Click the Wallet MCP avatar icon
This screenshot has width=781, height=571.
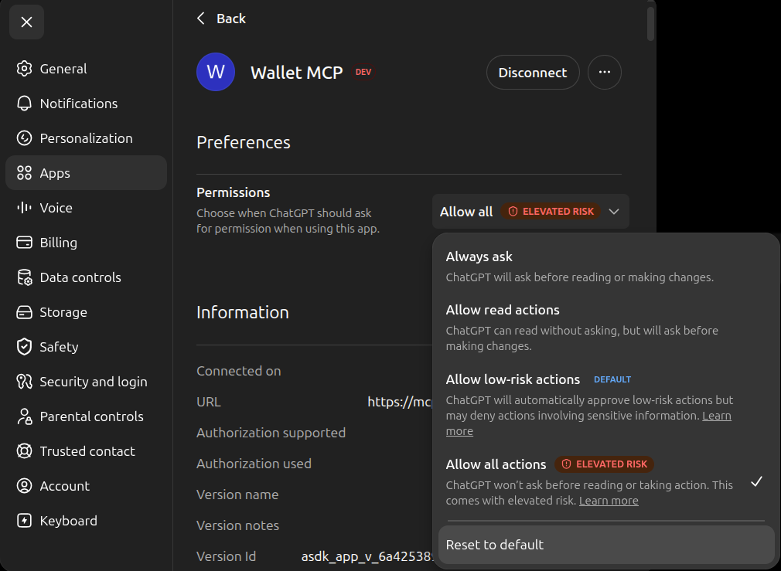(216, 72)
